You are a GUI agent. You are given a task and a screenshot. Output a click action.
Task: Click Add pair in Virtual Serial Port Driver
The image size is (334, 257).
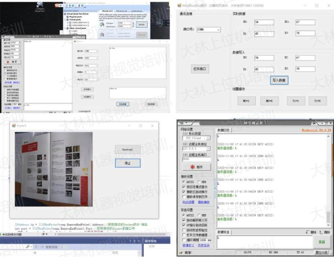pos(142,24)
